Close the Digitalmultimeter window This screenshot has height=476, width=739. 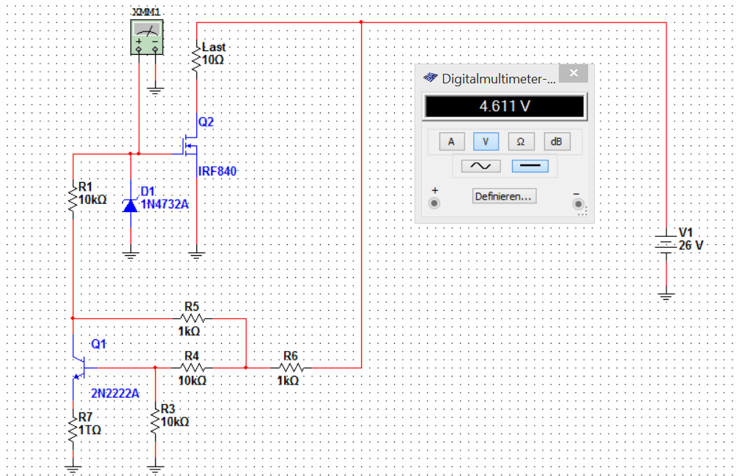point(573,73)
